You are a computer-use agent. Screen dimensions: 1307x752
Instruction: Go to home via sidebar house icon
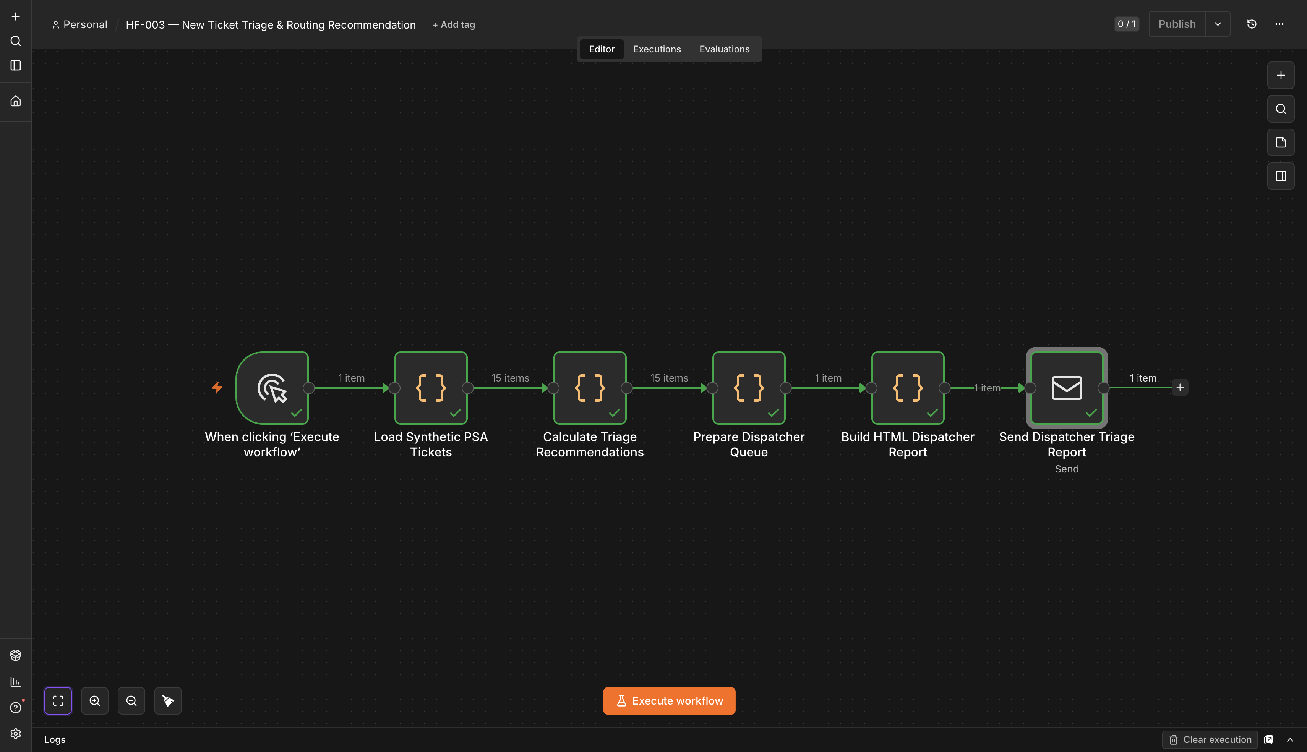click(x=16, y=101)
